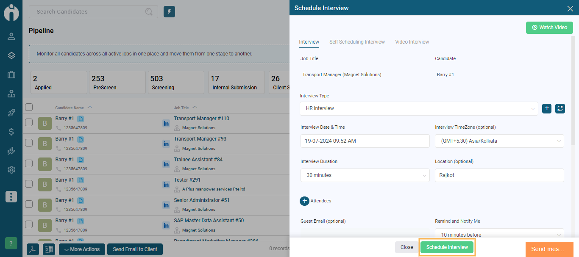Viewport: 579px width, 257px height.
Task: Open the dollar sign icon in sidebar
Action: coord(11,132)
